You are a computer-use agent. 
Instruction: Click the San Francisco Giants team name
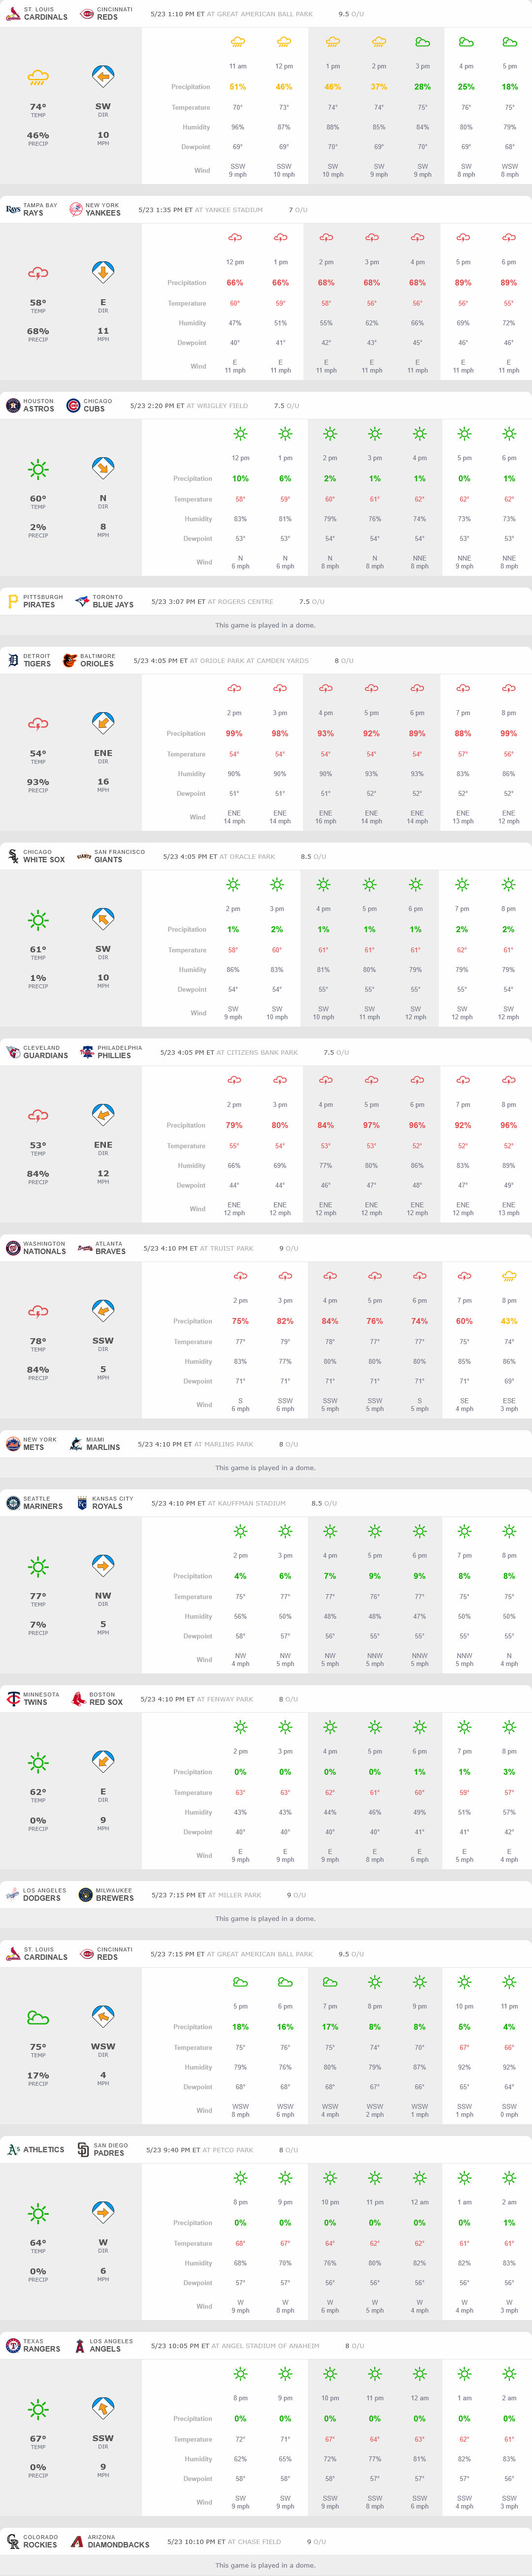coord(119,856)
